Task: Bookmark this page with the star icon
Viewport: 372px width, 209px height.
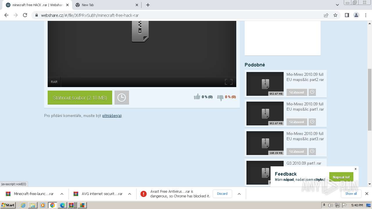Action: [335, 15]
